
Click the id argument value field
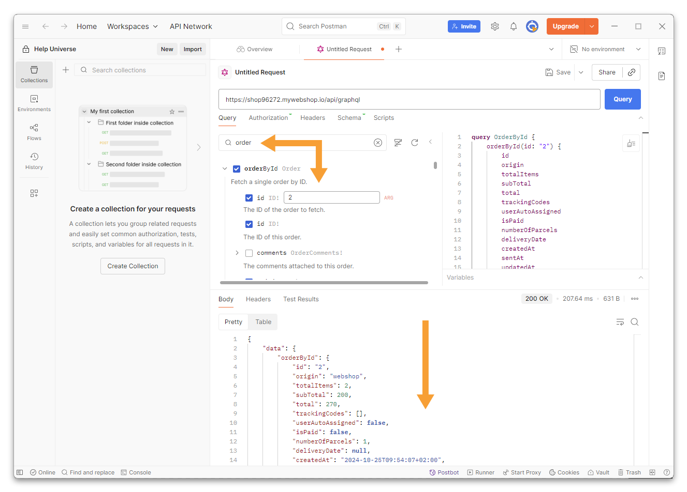click(332, 197)
